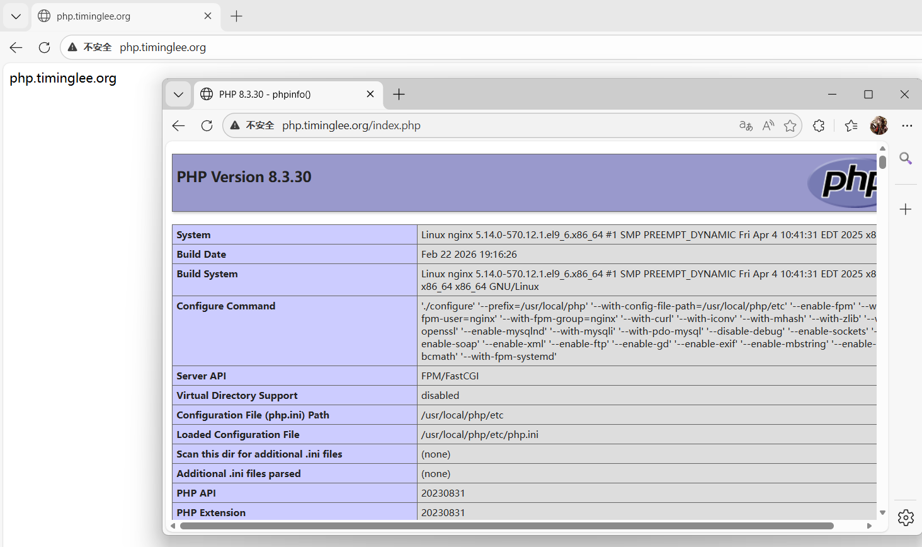
Task: Click the scroll left arrow
Action: pos(173,526)
